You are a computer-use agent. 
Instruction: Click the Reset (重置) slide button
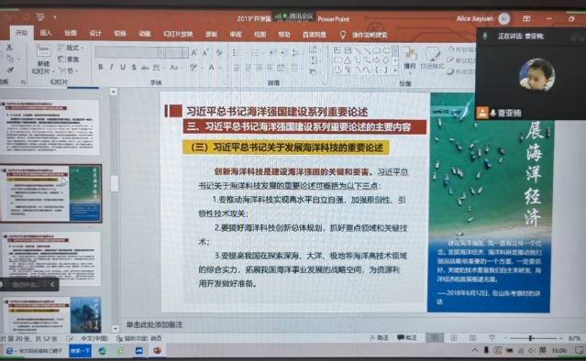[69, 60]
